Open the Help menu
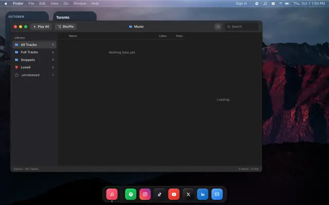Image resolution: width=329 pixels, height=205 pixels. tap(95, 4)
